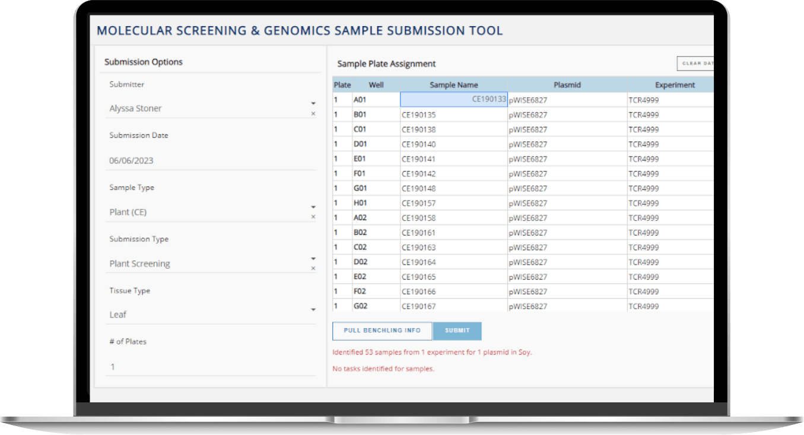Image resolution: width=804 pixels, height=435 pixels.
Task: Click the CE190167 sample name cell
Action: pyautogui.click(x=453, y=307)
